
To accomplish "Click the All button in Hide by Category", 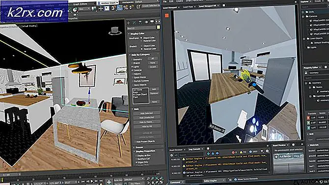I will [x=153, y=58].
